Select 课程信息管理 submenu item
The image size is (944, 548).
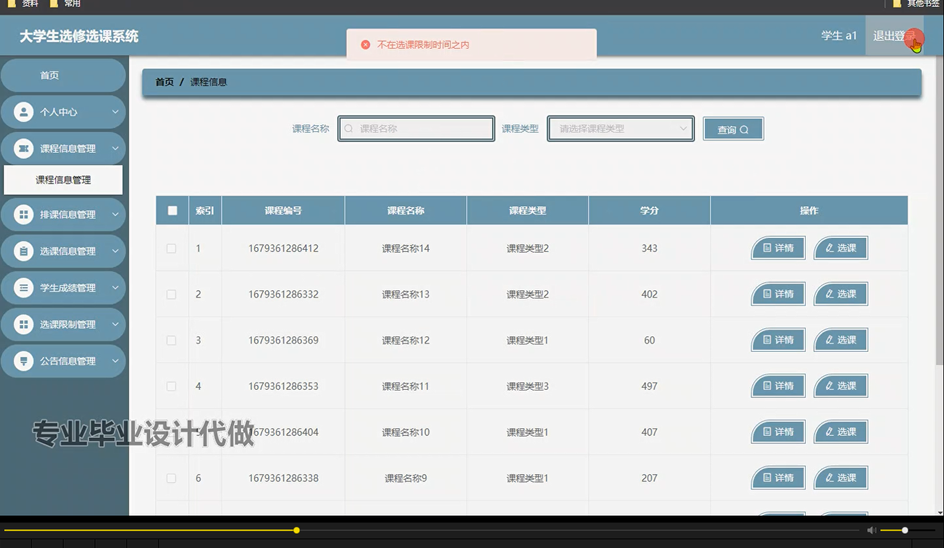(x=63, y=179)
